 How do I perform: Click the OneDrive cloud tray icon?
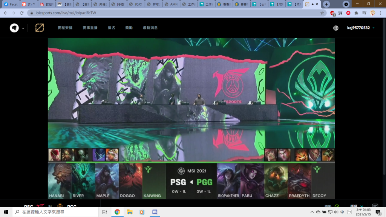pyautogui.click(x=318, y=212)
